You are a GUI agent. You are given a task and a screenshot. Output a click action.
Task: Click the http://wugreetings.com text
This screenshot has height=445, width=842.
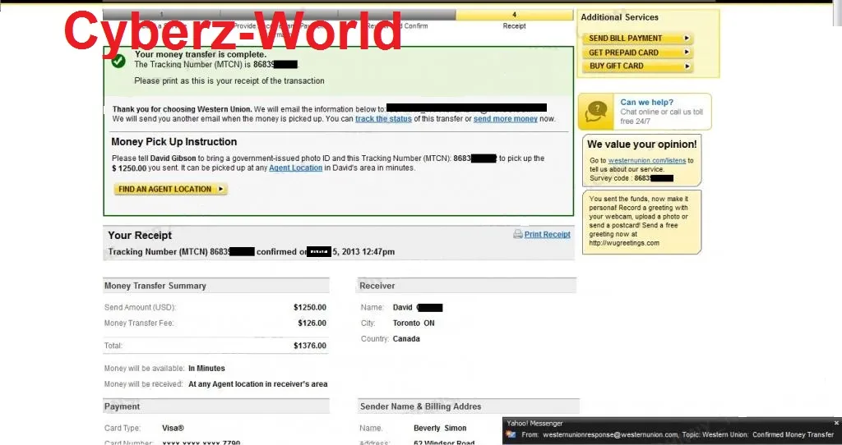(x=624, y=243)
